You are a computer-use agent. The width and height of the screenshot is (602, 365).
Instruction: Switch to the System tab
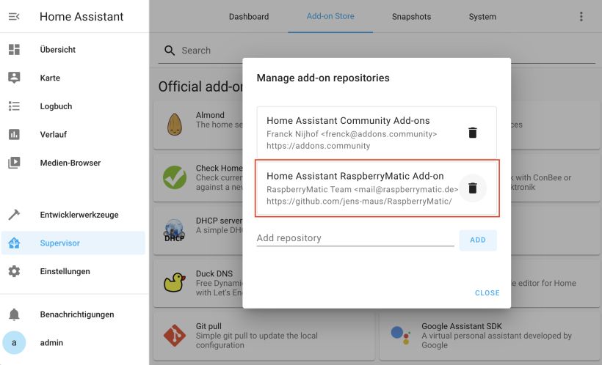click(x=482, y=16)
